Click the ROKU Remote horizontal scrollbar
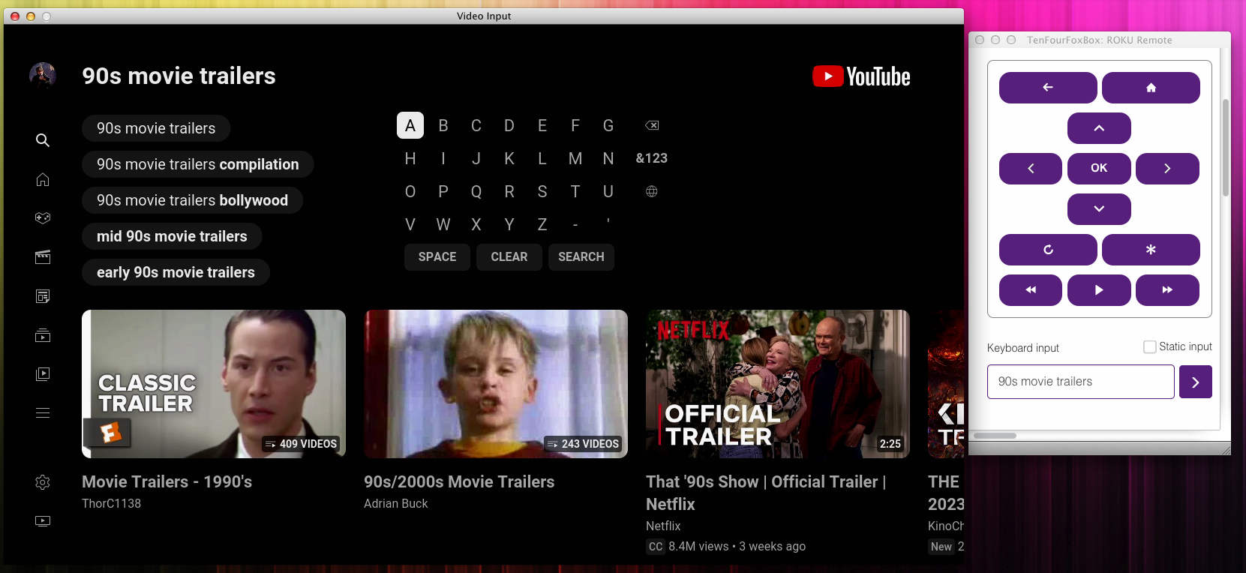 click(995, 436)
